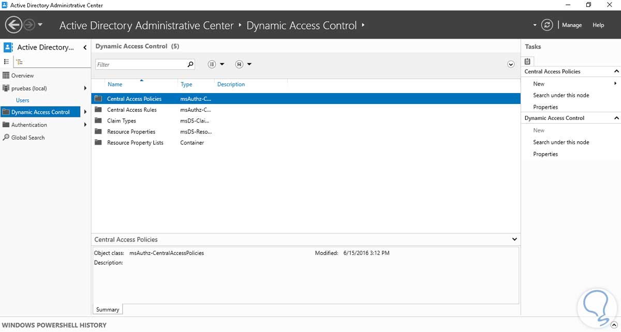Open the Tasks clipboard icon

click(x=527, y=61)
